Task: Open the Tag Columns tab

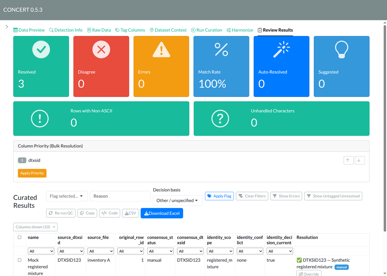Action: click(130, 30)
